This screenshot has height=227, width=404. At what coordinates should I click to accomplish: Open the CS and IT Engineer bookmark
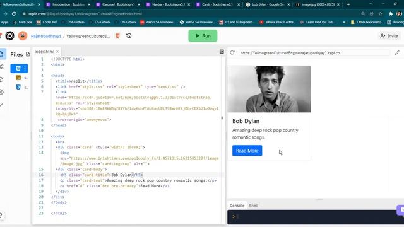[x=237, y=22]
